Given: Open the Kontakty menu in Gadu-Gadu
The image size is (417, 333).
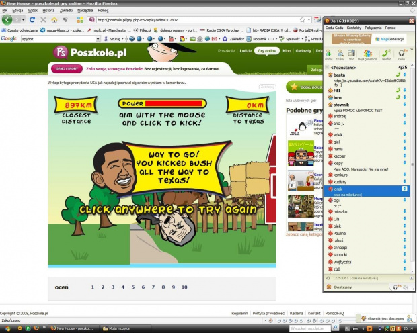Looking at the screenshot, I should coord(354,28).
